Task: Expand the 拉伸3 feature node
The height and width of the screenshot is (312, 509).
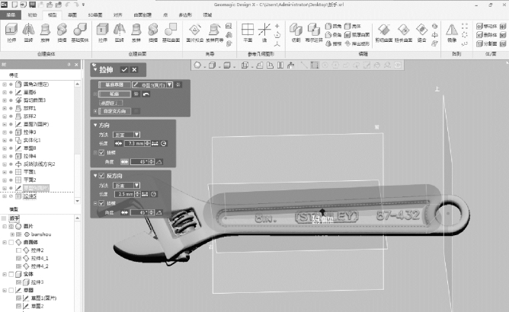Action: point(5,132)
